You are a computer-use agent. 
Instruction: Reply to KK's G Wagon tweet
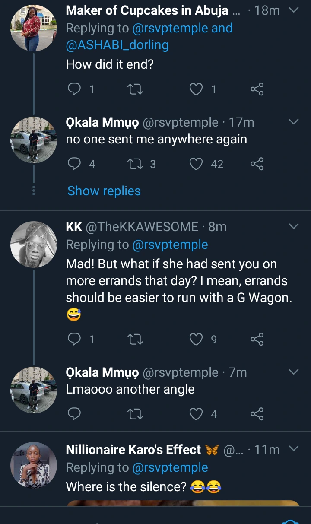pos(75,340)
